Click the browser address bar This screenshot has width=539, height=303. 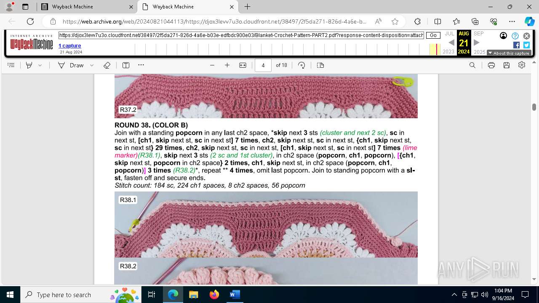(214, 21)
